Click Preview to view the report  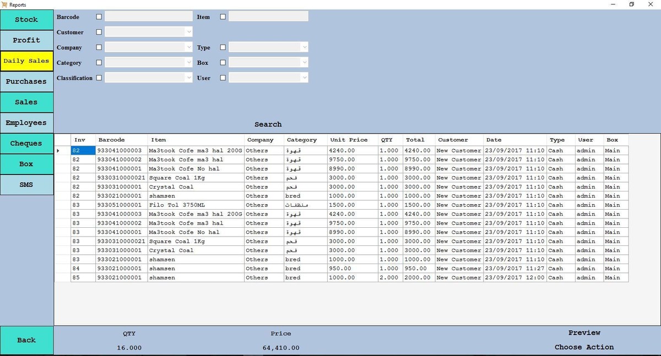tap(584, 333)
